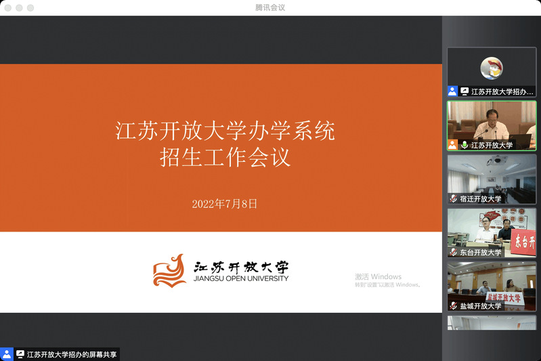
Task: Click blue person icon on 江苏开放大学招办 tile
Action: (x=452, y=91)
